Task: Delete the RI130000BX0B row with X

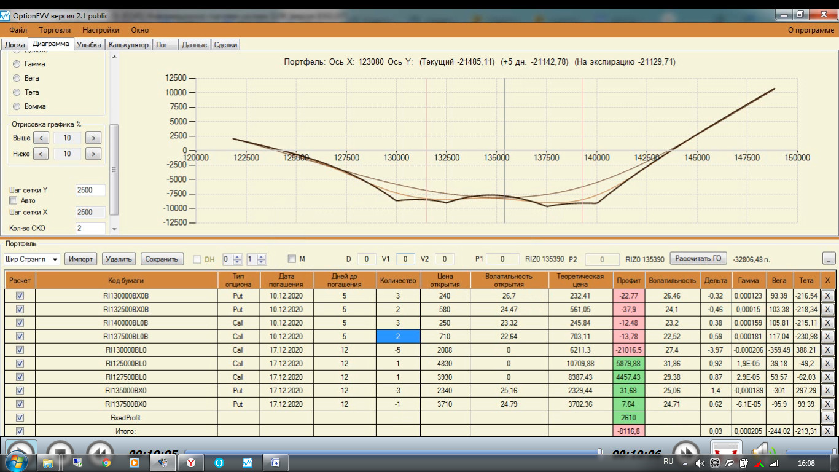Action: (x=827, y=296)
